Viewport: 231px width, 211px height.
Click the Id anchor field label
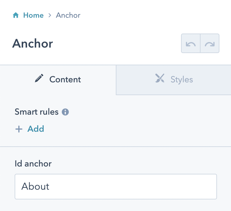pyautogui.click(x=33, y=164)
